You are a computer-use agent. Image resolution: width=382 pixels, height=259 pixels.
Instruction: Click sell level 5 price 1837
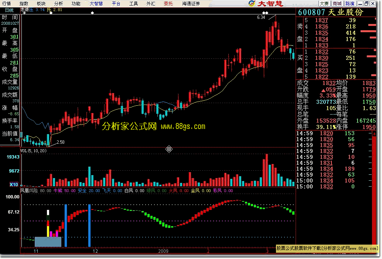pyautogui.click(x=321, y=20)
